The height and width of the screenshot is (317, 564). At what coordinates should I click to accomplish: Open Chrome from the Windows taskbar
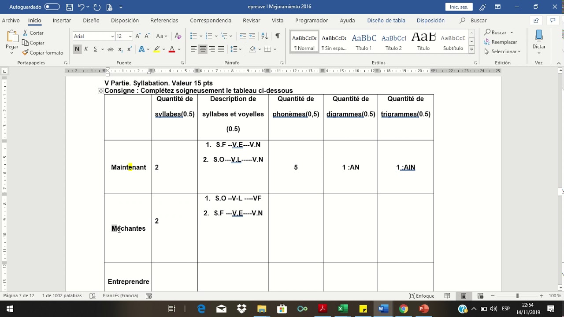403,309
